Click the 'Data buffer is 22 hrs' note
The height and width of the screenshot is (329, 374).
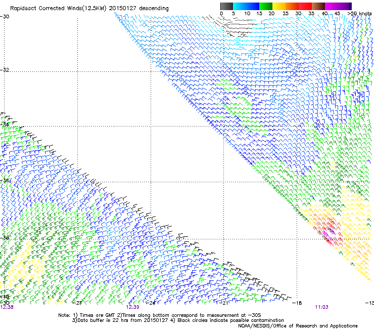pos(178,320)
